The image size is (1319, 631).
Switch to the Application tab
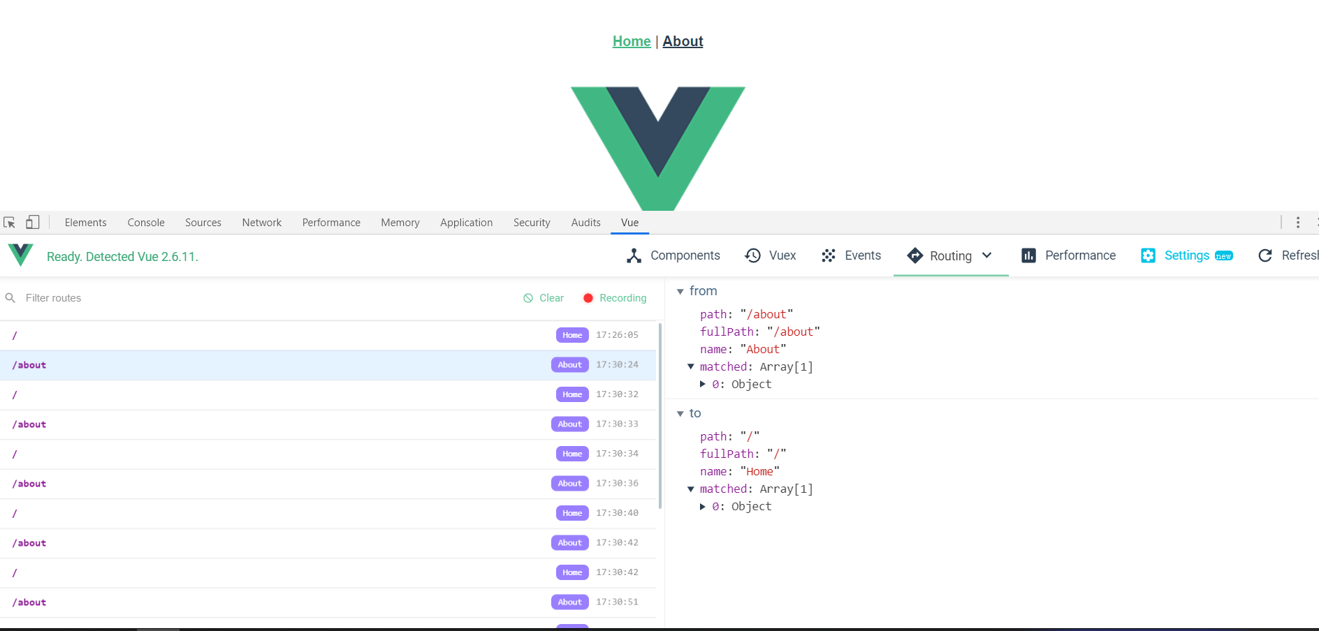tap(467, 223)
